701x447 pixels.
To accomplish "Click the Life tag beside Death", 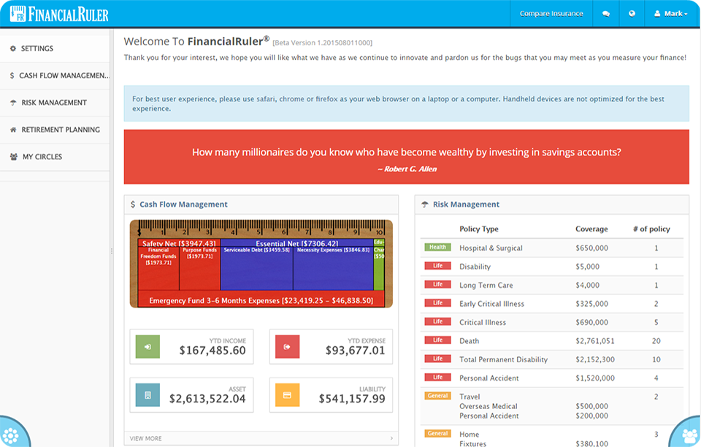I will pyautogui.click(x=437, y=340).
